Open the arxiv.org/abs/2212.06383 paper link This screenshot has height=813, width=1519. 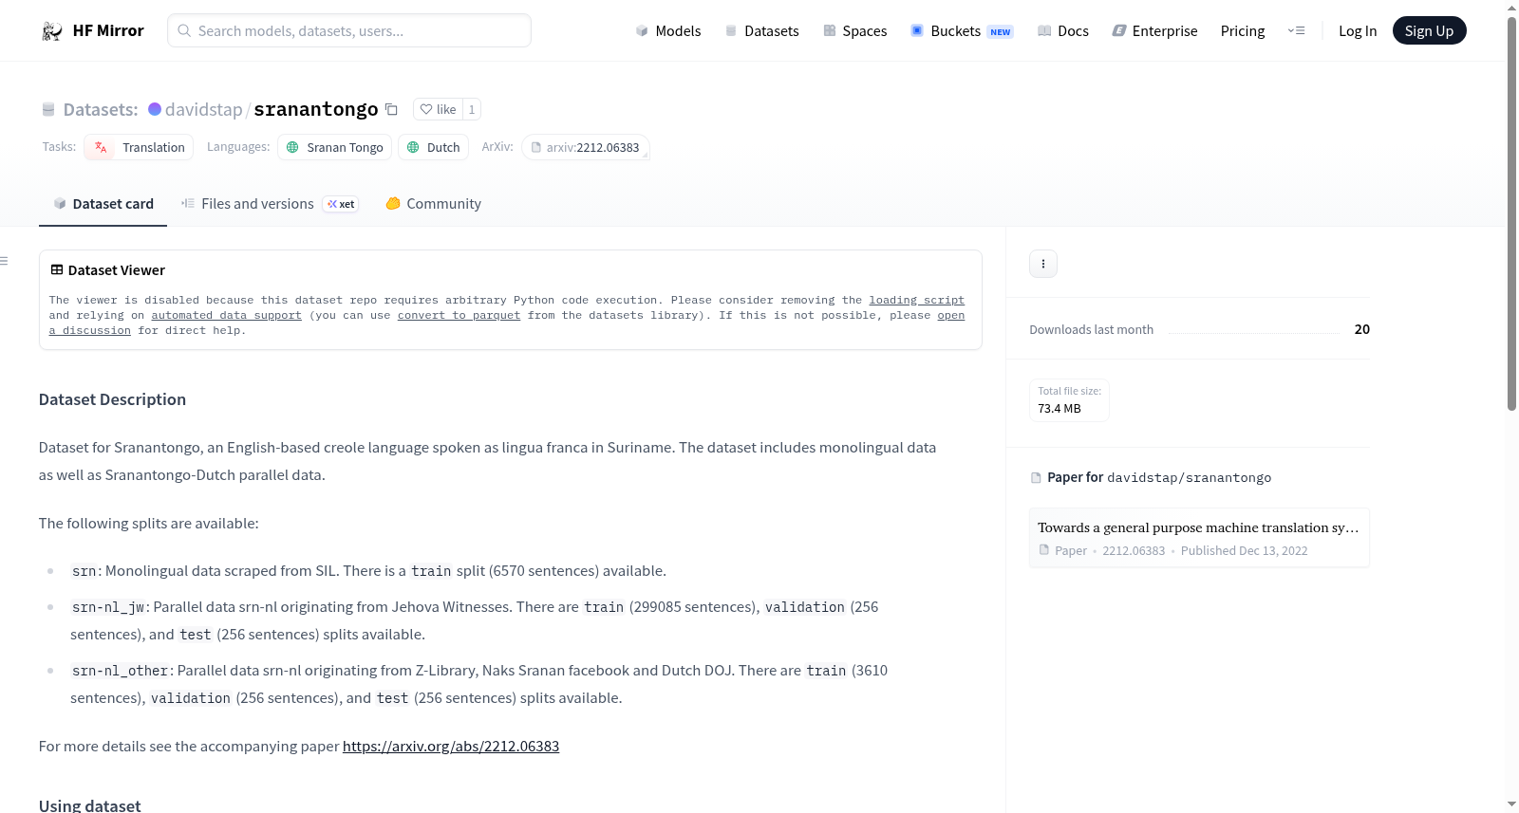(x=451, y=746)
